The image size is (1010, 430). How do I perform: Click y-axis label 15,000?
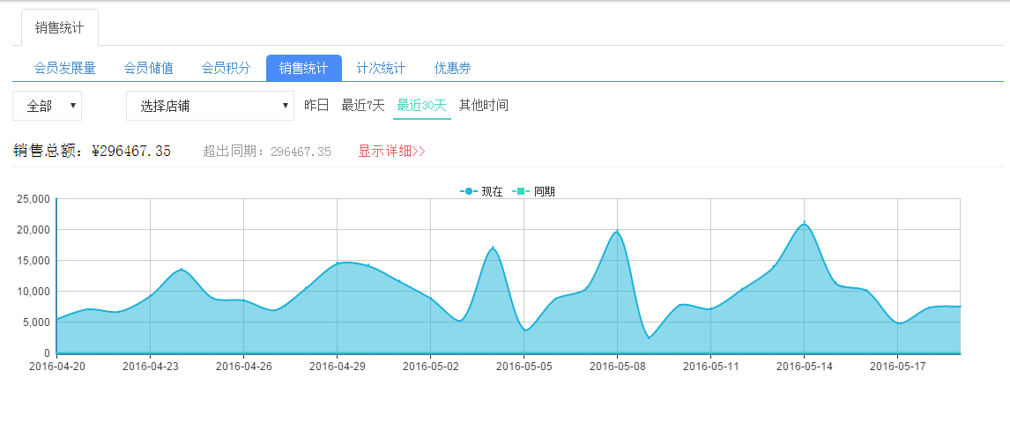pos(33,261)
